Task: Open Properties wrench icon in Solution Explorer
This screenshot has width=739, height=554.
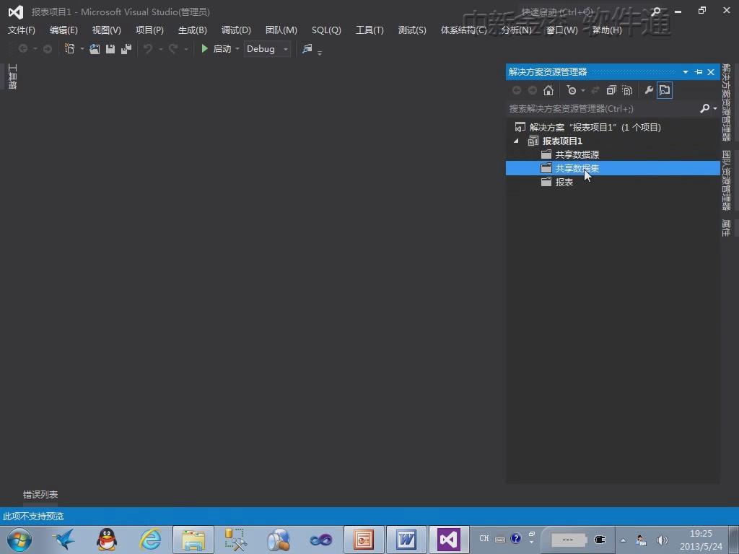Action: point(649,90)
